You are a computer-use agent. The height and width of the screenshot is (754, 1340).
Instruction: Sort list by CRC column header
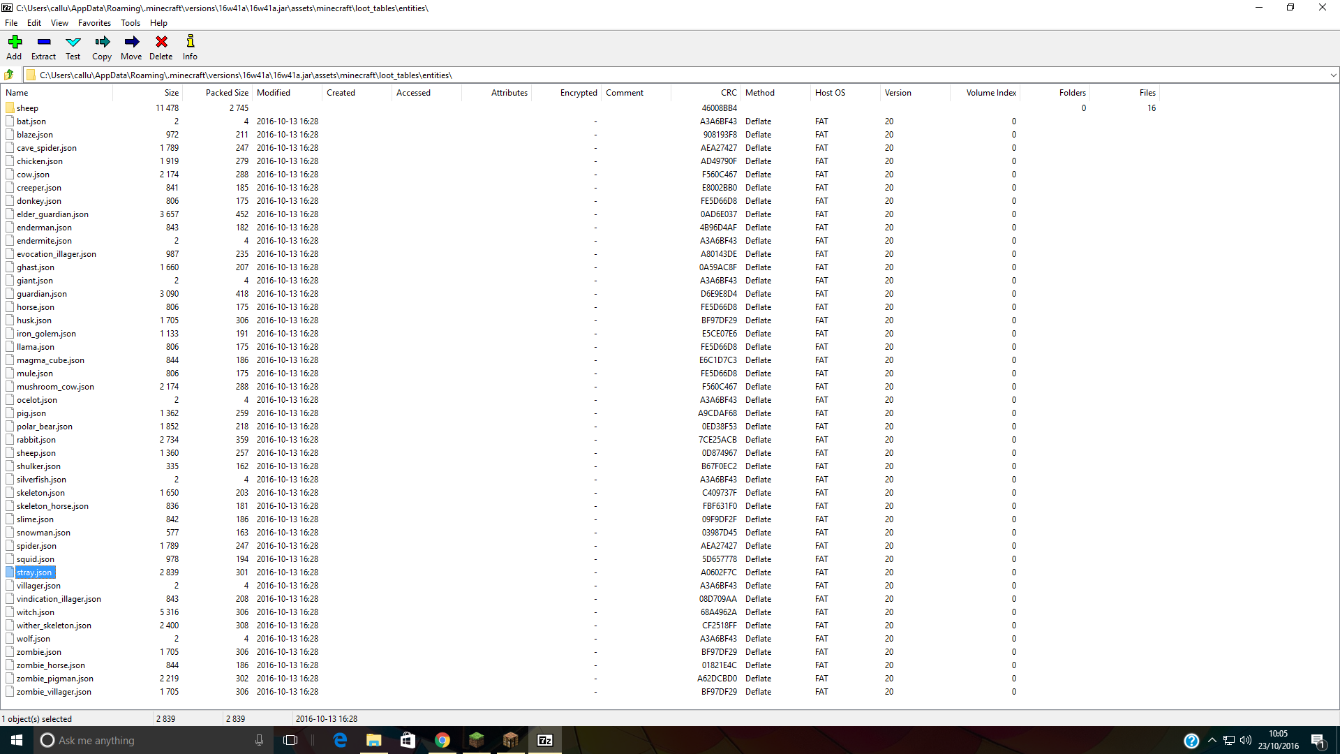[x=728, y=93]
